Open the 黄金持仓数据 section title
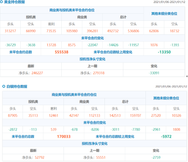The height and width of the screenshot is (162, 188). coord(14,2)
